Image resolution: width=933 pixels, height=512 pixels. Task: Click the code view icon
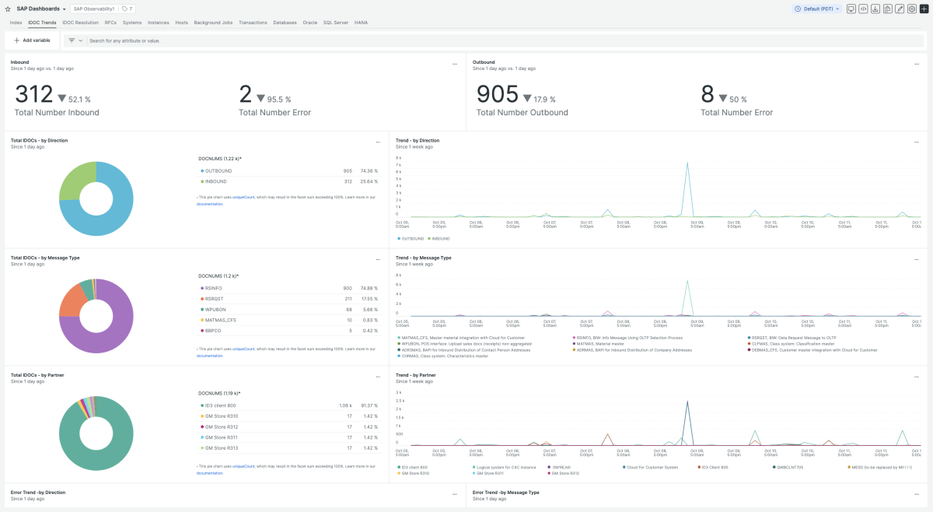pos(863,9)
